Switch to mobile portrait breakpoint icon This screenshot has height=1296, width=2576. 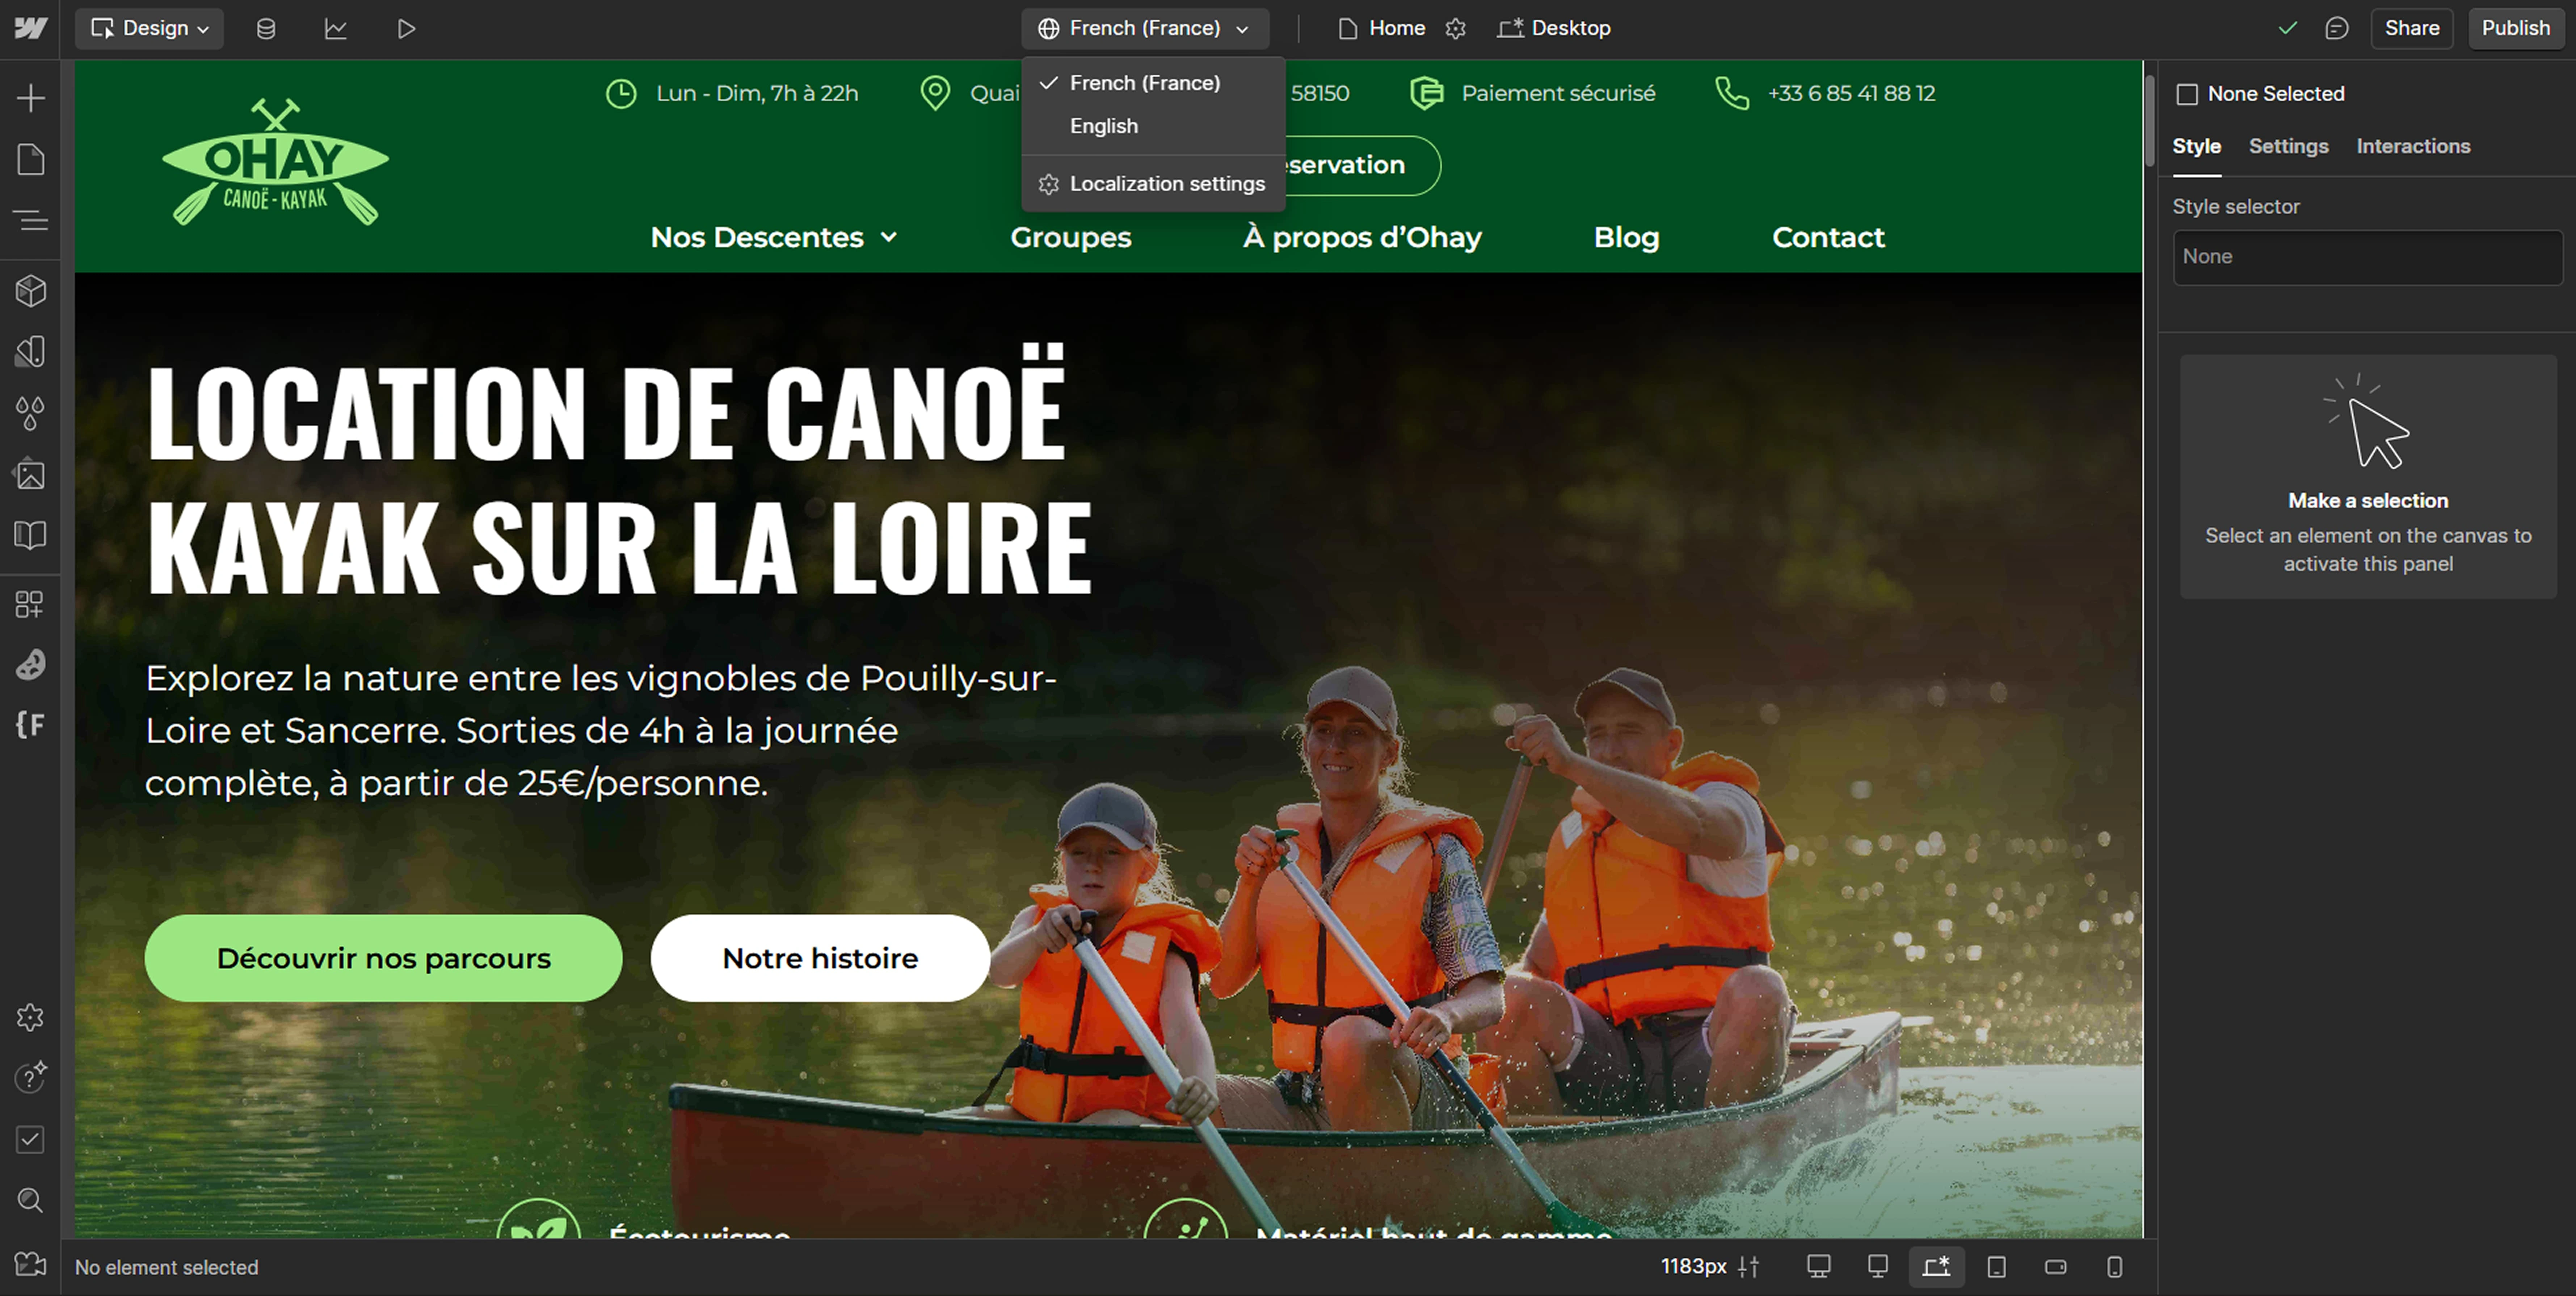click(x=2115, y=1267)
